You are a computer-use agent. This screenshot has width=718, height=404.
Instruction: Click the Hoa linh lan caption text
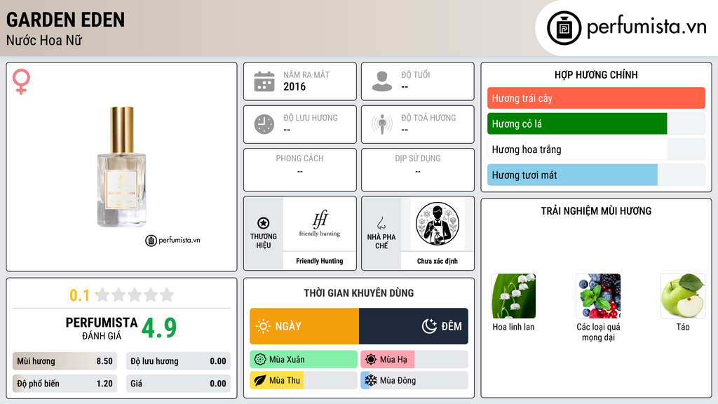(x=513, y=327)
